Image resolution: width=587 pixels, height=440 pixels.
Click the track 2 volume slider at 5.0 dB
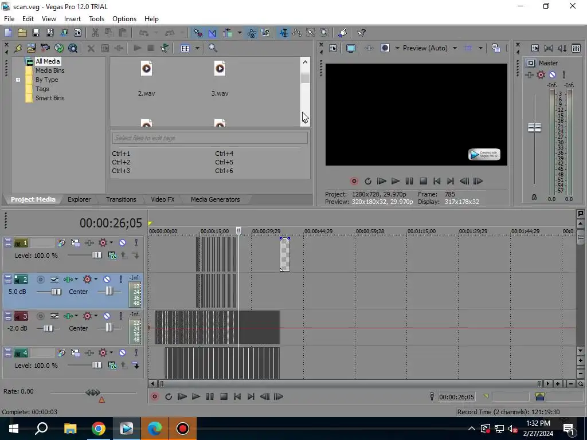tap(56, 292)
